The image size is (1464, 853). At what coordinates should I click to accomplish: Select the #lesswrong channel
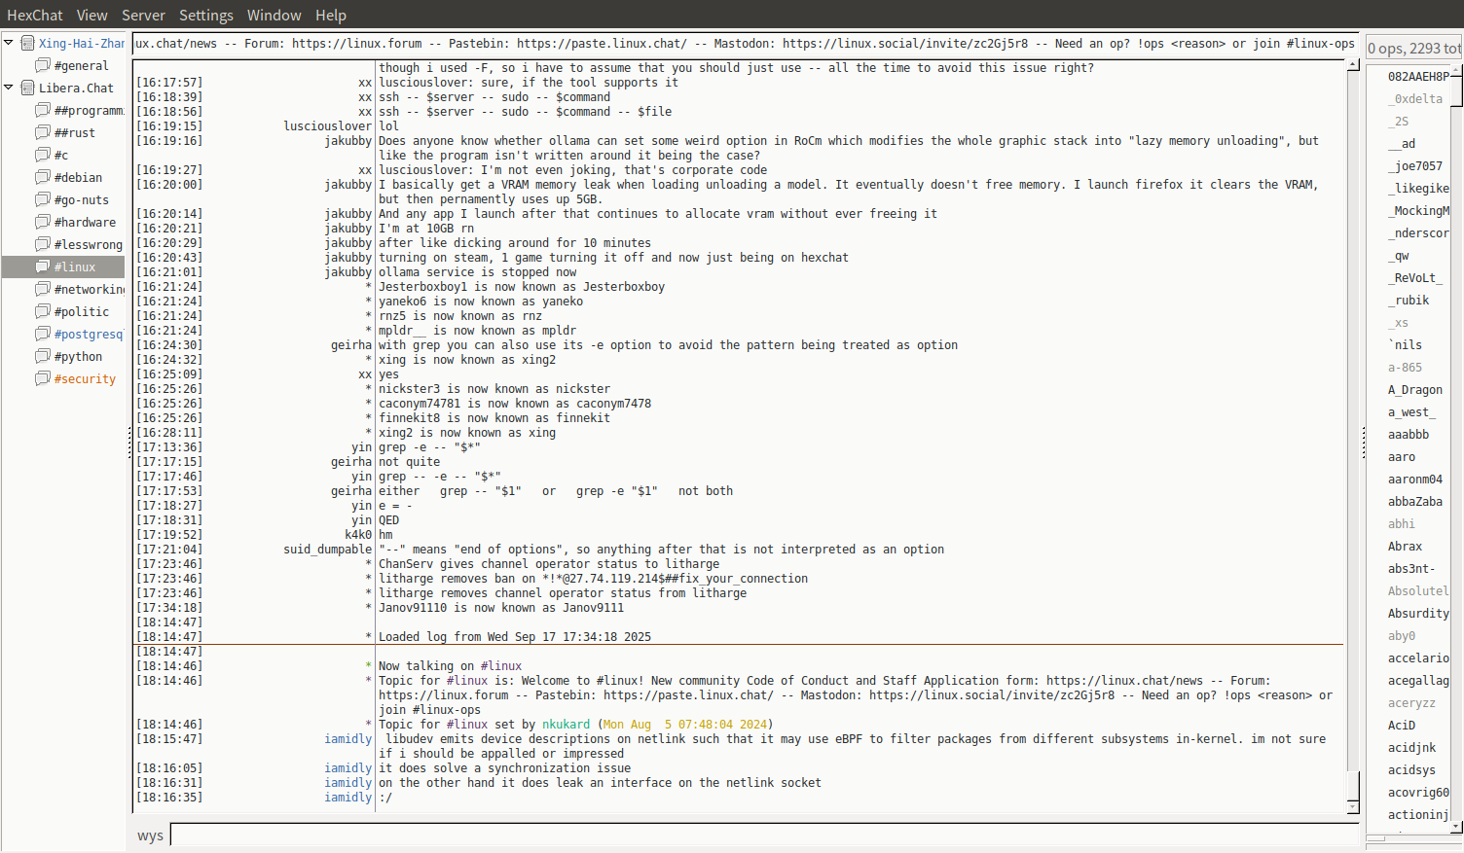pyautogui.click(x=88, y=245)
